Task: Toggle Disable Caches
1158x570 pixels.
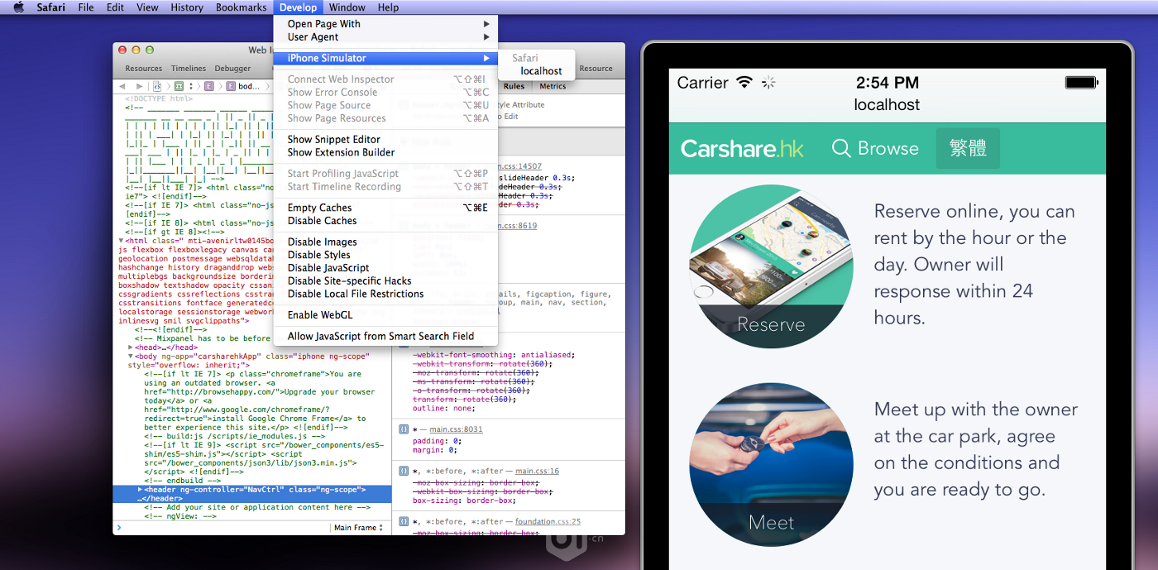Action: (x=385, y=221)
